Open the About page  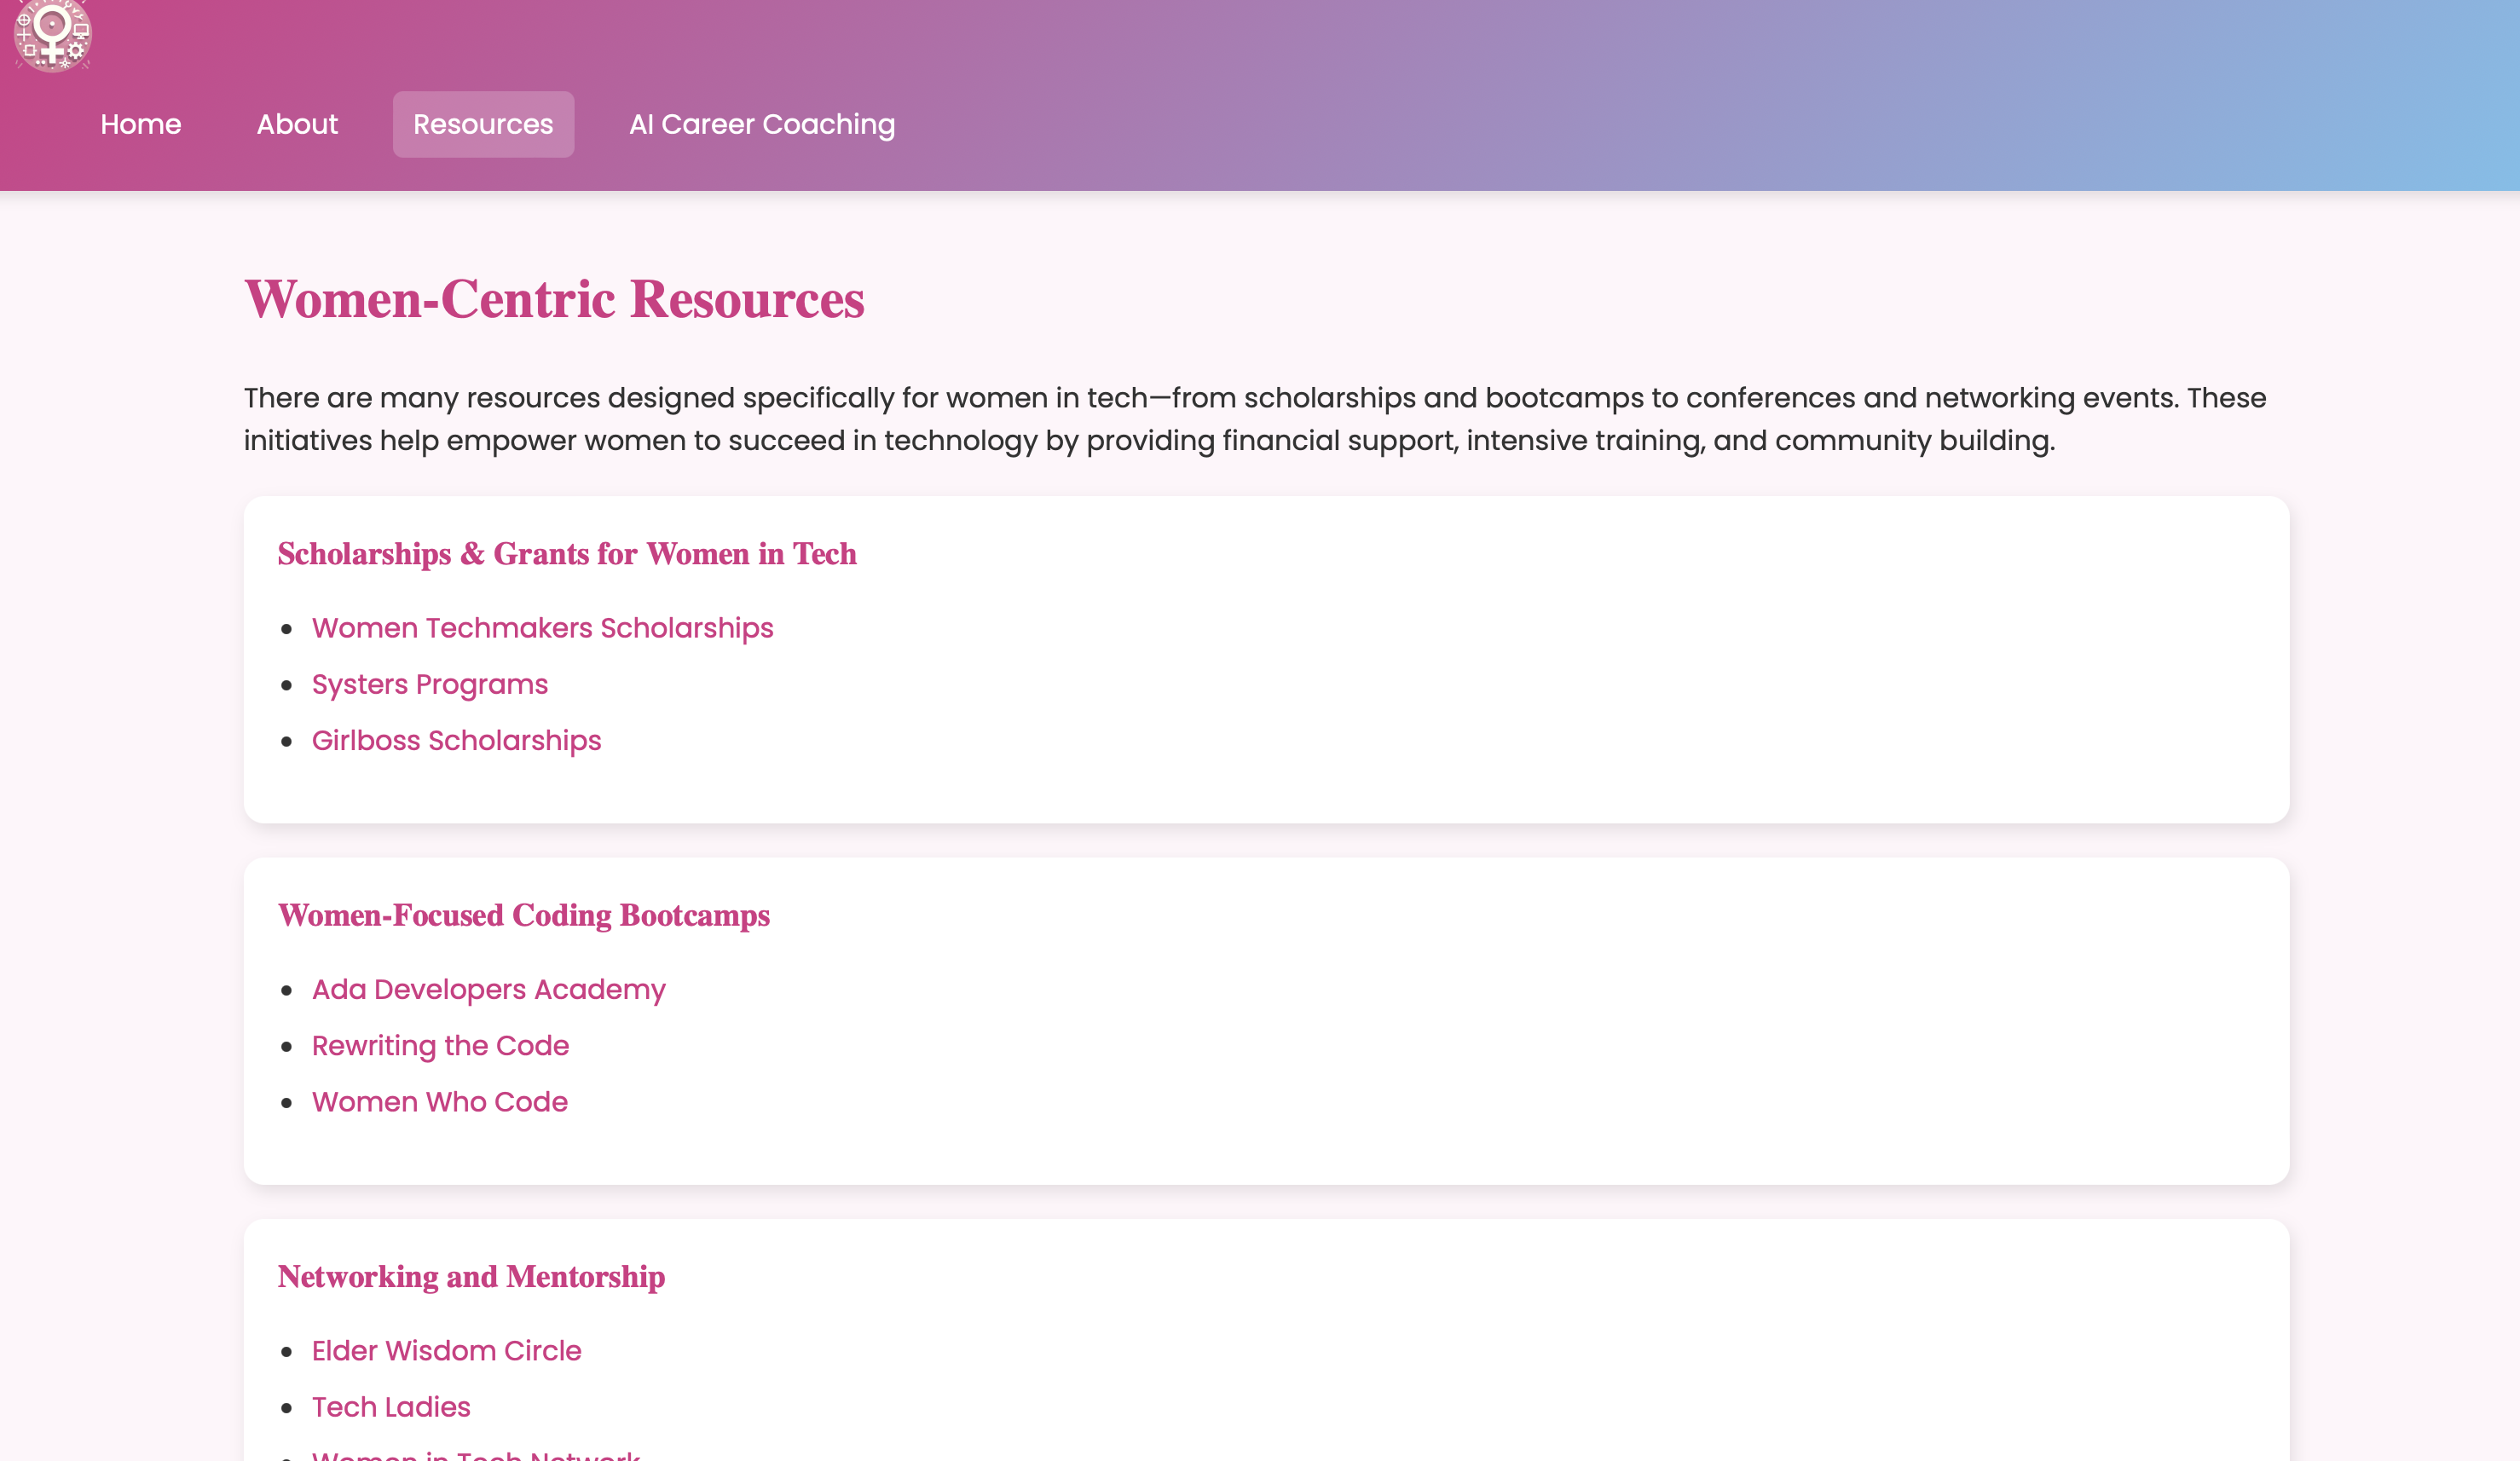(x=297, y=124)
